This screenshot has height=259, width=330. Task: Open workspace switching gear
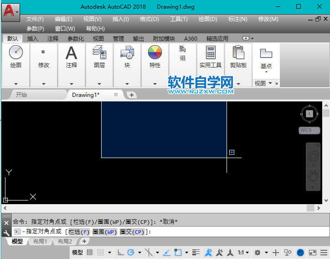coord(258,252)
